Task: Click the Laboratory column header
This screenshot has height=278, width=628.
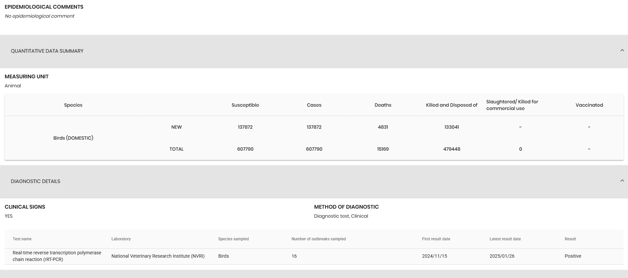Action: (x=121, y=239)
